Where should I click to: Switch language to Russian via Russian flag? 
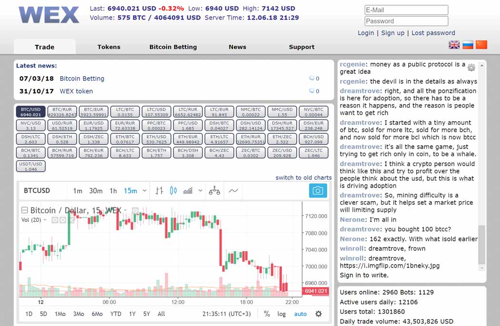coord(468,45)
